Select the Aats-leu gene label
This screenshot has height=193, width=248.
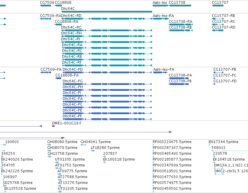160,3
